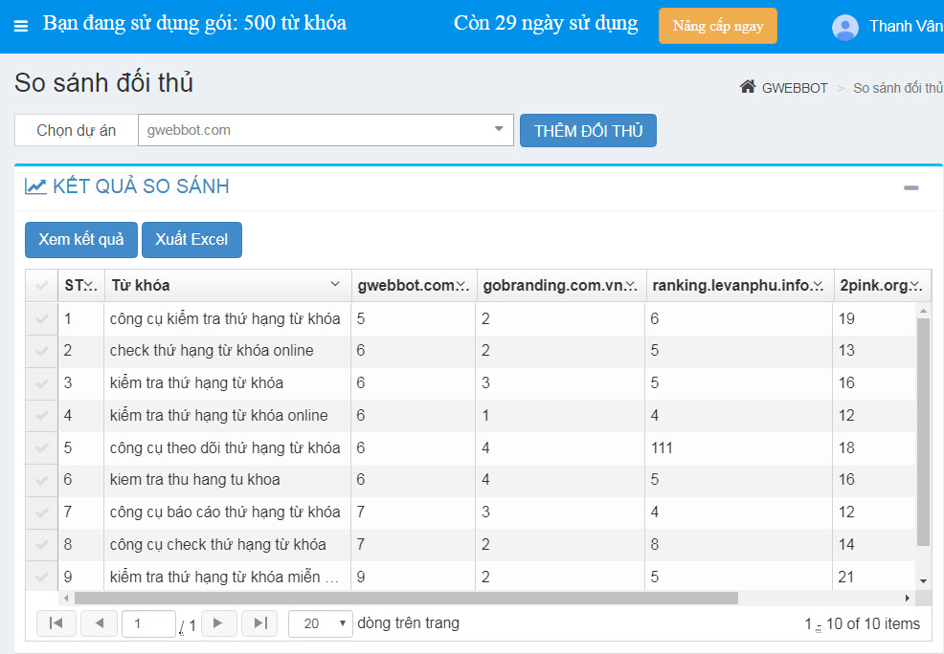The height and width of the screenshot is (654, 944).
Task: Select row 5 checkmark in table
Action: [x=41, y=447]
